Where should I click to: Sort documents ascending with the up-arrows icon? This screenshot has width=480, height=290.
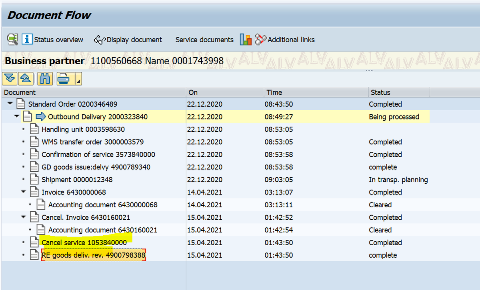click(26, 79)
